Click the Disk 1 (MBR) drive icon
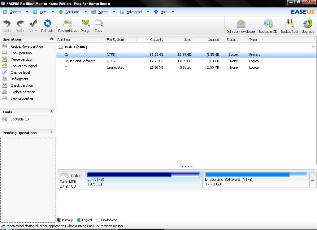This screenshot has width=317, height=230. tap(60, 47)
